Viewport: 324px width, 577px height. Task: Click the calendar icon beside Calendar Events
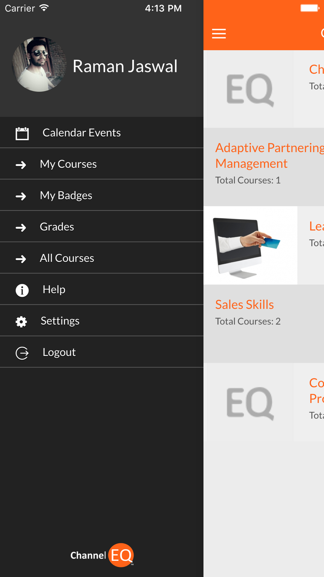[22, 133]
